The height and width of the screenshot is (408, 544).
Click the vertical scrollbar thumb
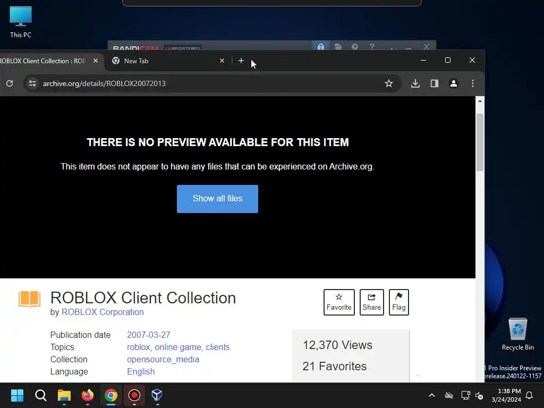pos(480,142)
